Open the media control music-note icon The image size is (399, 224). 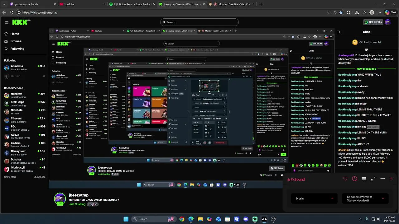point(356,12)
